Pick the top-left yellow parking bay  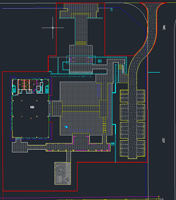coord(124,96)
